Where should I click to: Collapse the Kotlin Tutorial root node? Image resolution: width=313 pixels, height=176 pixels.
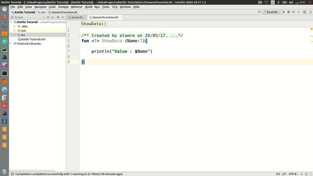coord(11,22)
